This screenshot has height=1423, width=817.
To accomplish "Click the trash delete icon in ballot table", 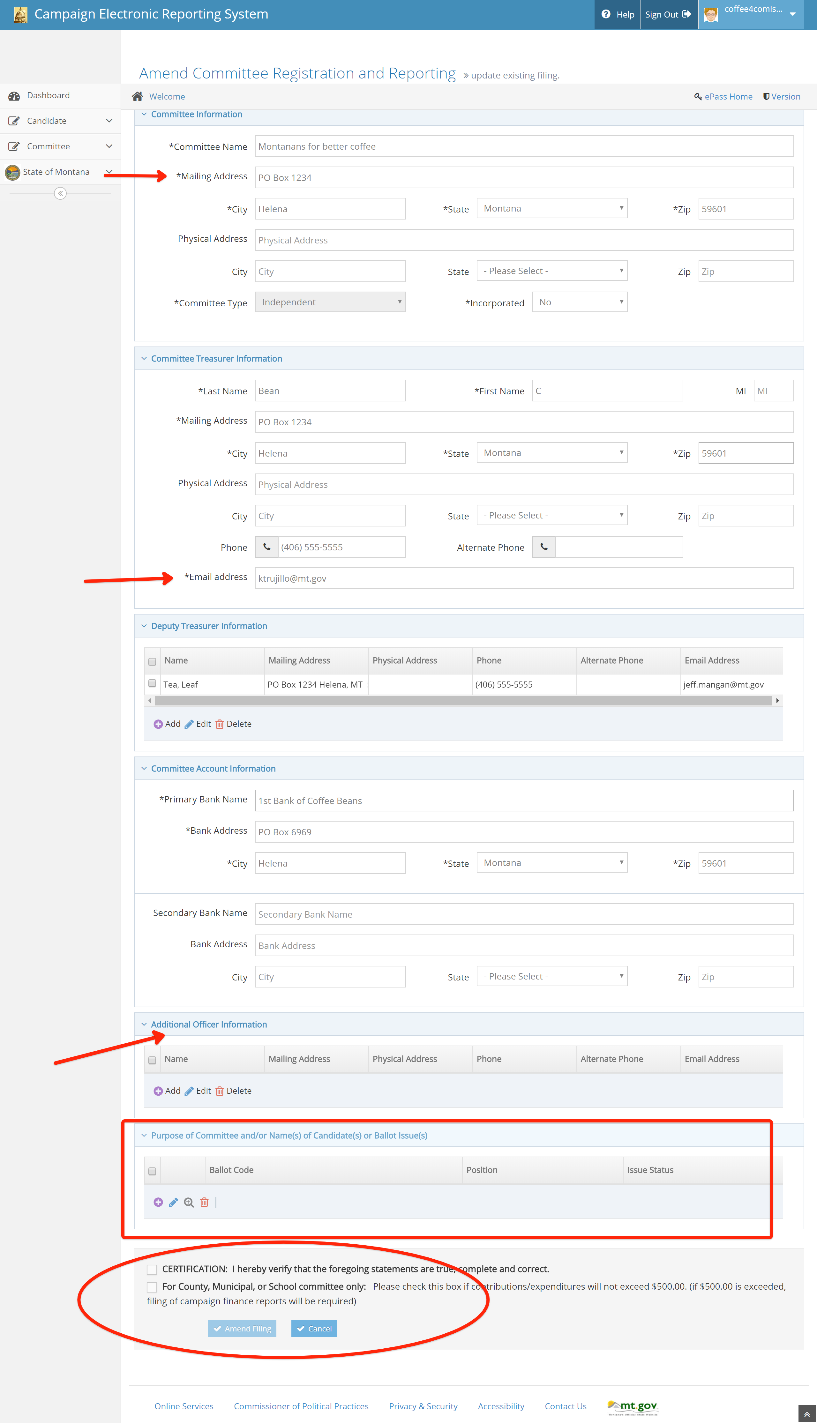I will tap(204, 1202).
